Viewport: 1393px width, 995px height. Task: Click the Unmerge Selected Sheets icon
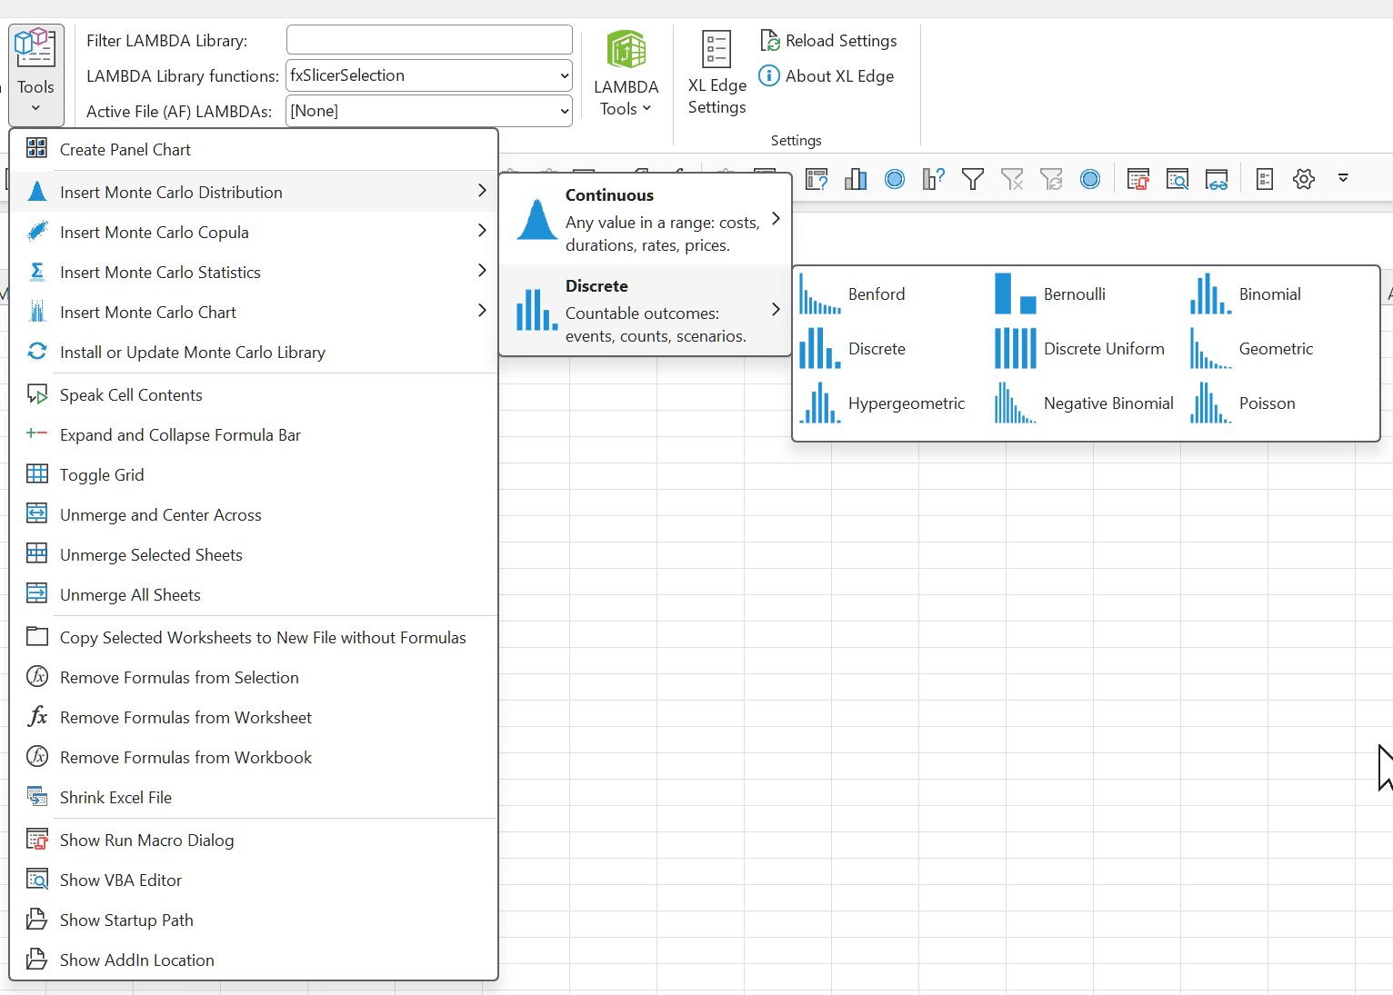point(37,554)
